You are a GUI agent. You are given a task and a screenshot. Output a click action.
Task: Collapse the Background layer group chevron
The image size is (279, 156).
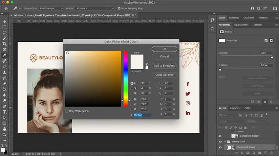coord(225,142)
